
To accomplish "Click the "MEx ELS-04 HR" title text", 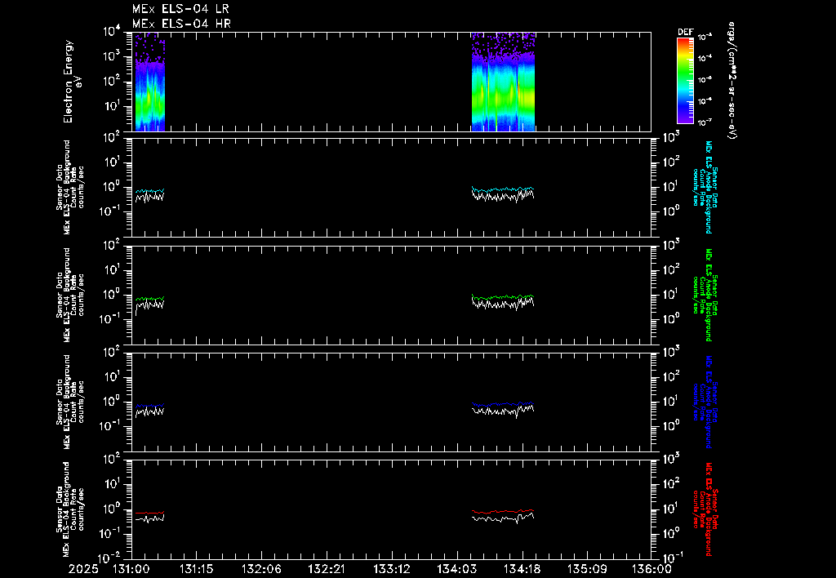I will click(181, 24).
